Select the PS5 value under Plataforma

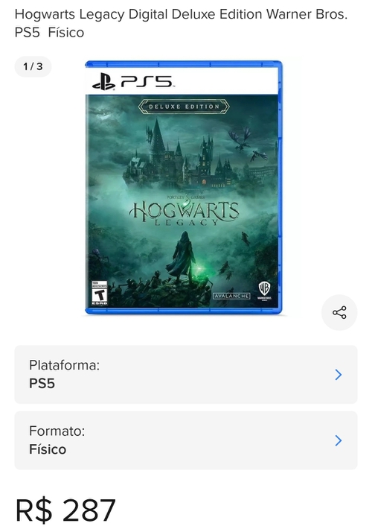[x=42, y=384]
